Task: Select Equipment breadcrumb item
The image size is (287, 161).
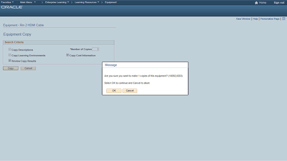Action: pos(111,2)
